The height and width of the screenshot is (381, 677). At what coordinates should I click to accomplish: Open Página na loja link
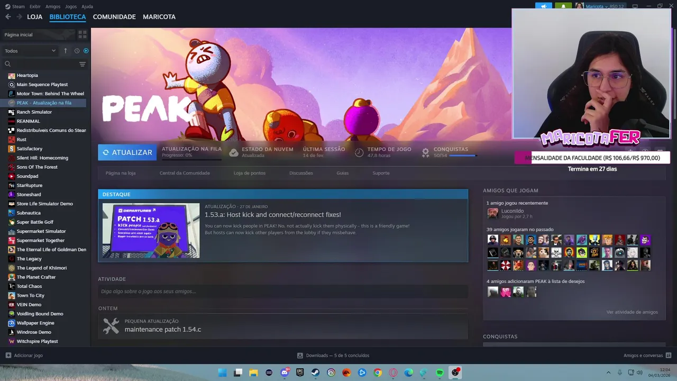pyautogui.click(x=121, y=173)
